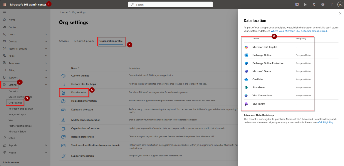Click the help question mark icon

coord(331,4)
